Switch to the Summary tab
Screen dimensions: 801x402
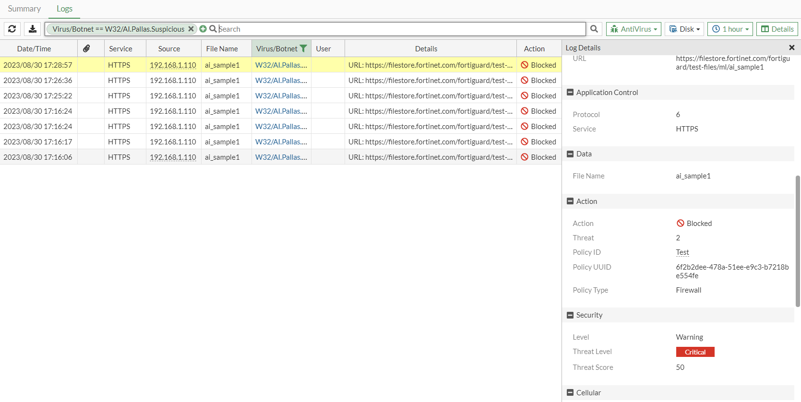[24, 9]
